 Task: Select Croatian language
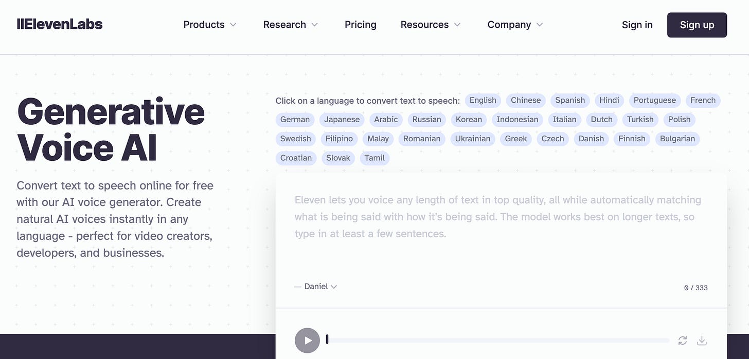click(x=296, y=158)
